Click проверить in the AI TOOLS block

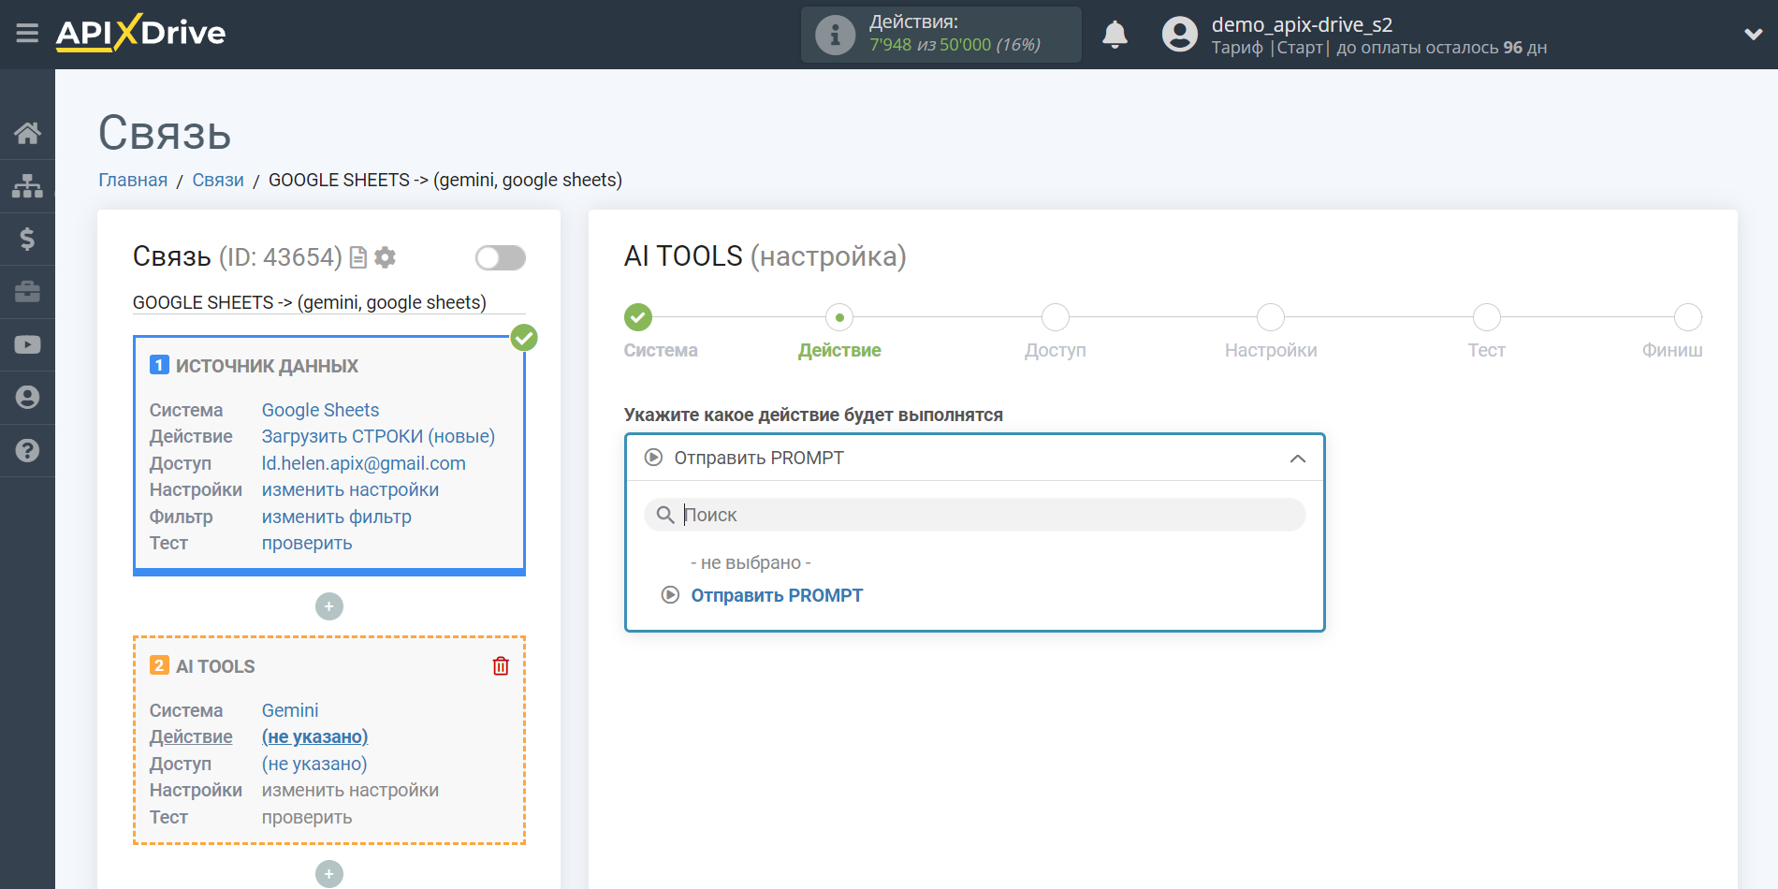pyautogui.click(x=307, y=817)
